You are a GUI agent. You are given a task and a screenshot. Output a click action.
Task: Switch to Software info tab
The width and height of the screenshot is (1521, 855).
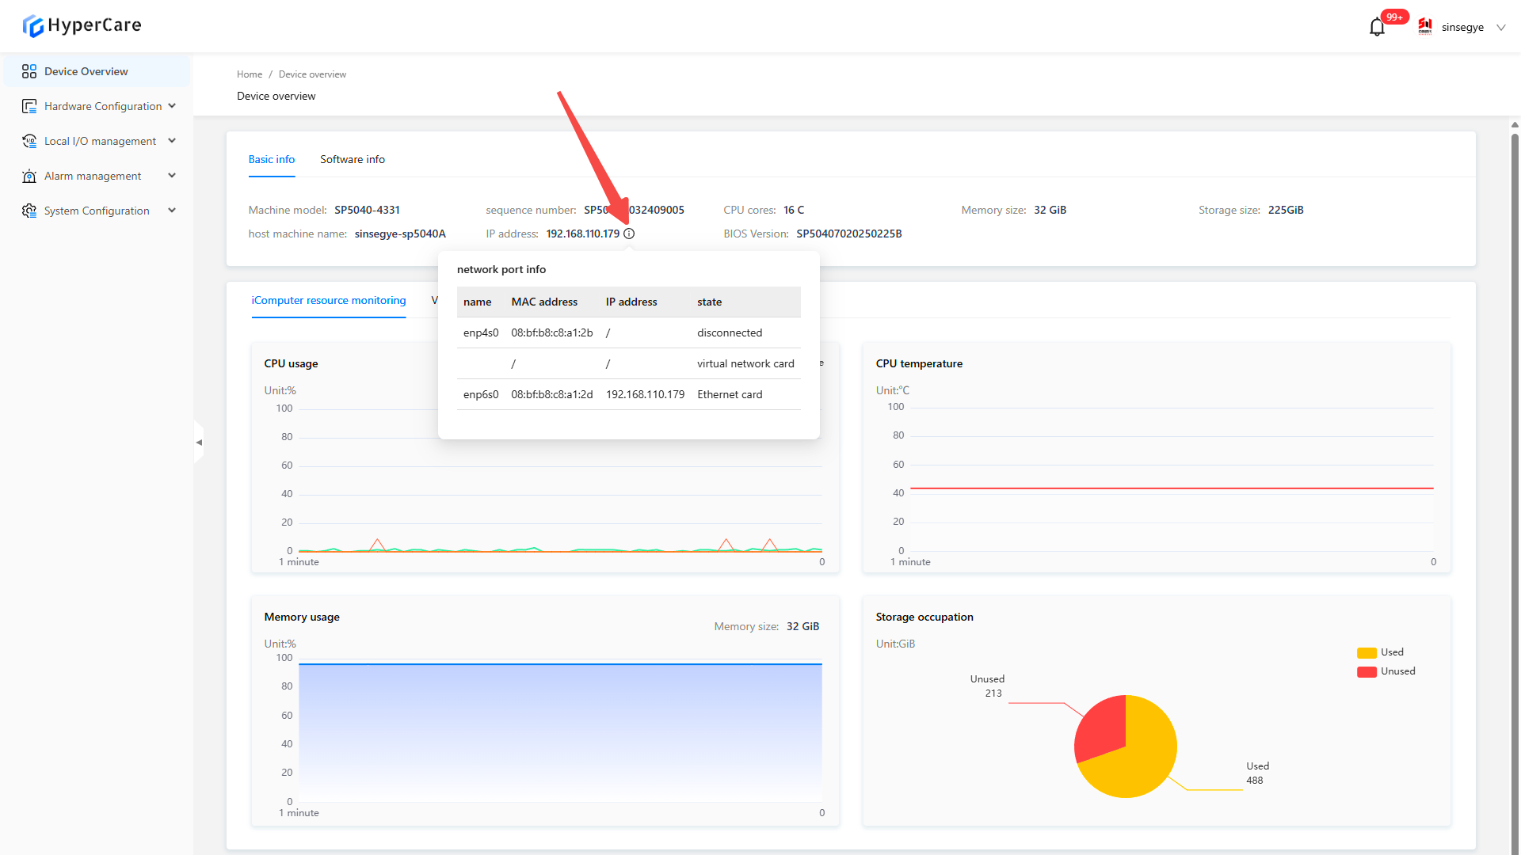[x=352, y=159]
